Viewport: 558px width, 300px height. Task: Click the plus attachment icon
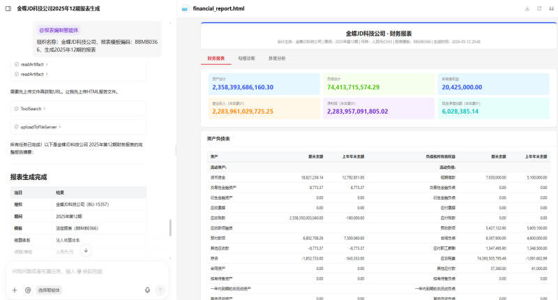coord(15,290)
